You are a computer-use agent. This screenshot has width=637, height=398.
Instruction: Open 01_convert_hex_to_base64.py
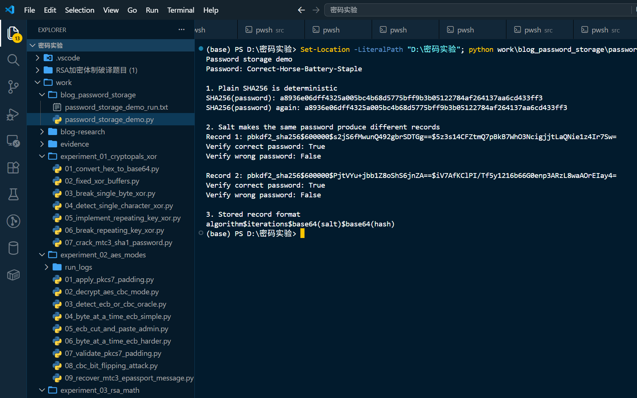pos(111,169)
